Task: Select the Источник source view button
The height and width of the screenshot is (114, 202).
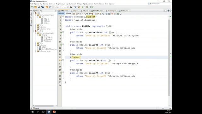Action: 61,14
